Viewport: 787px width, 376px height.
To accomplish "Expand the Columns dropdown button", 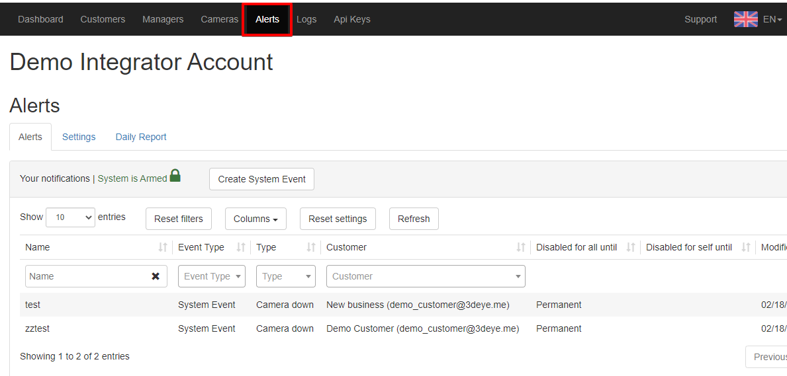I will point(256,219).
